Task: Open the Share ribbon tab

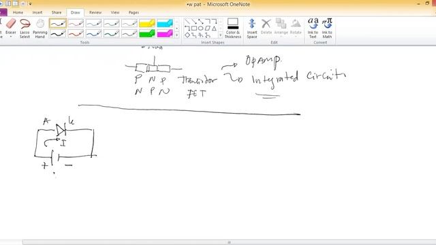Action: pos(57,12)
